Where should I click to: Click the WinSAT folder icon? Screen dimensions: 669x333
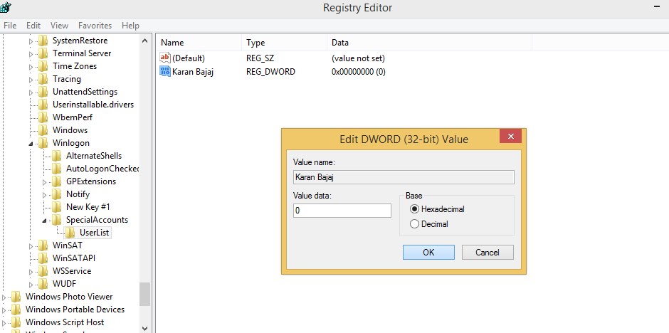(43, 245)
